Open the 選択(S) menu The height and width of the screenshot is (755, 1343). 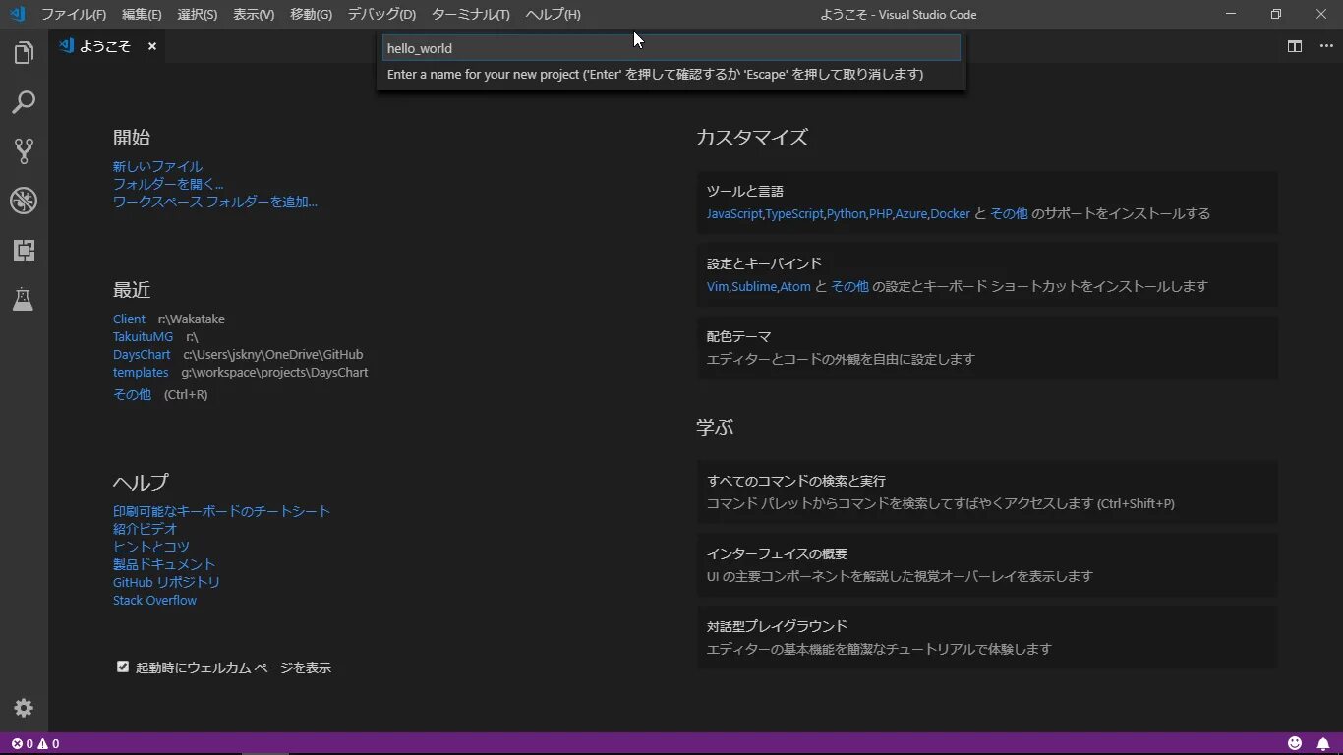pyautogui.click(x=198, y=14)
